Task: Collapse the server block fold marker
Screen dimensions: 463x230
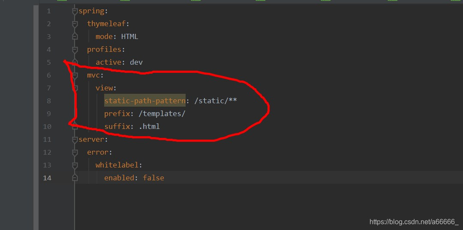Action: coord(75,139)
